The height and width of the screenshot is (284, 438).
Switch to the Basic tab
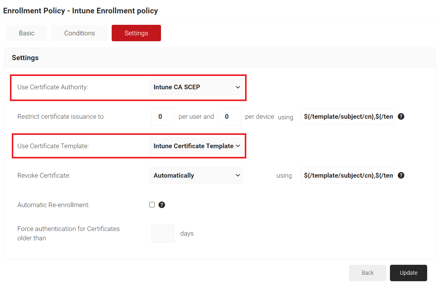tap(27, 33)
